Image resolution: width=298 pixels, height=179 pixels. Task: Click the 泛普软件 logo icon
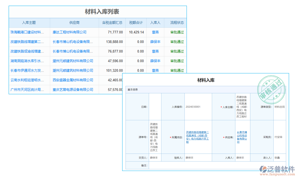click(264, 169)
